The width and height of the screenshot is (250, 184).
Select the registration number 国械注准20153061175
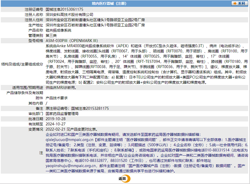point(64,9)
